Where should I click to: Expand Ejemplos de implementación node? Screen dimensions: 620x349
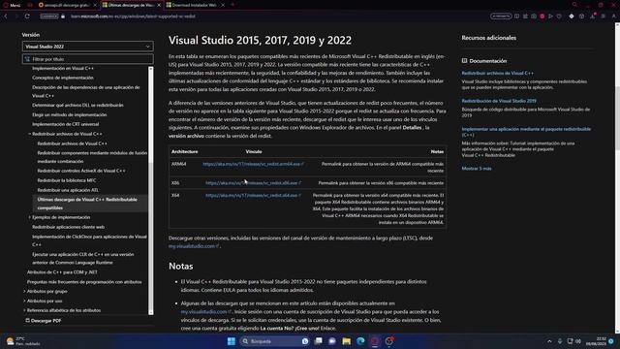coord(30,217)
